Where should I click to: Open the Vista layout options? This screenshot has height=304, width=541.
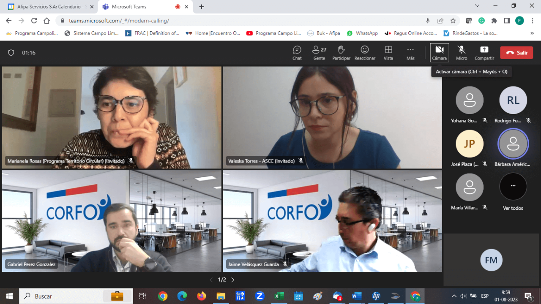tap(388, 53)
